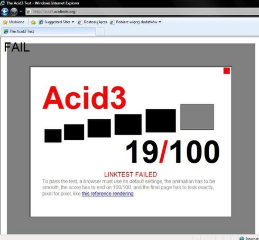Click the Suggested Sites IE icon
This screenshot has width=259, height=240.
click(41, 22)
